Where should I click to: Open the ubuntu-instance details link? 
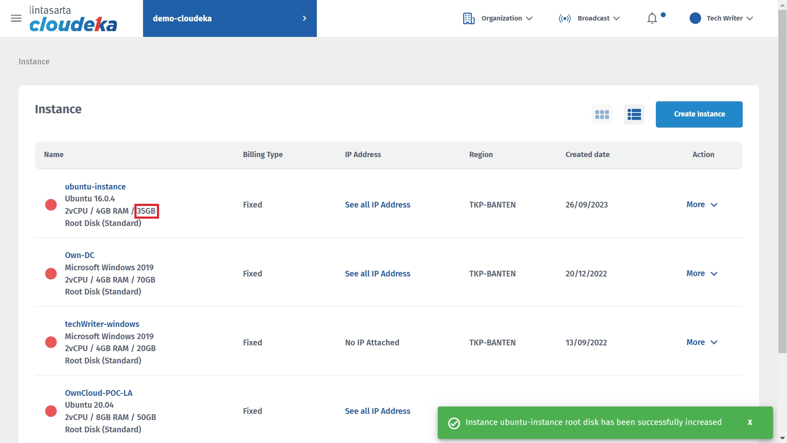coord(95,187)
